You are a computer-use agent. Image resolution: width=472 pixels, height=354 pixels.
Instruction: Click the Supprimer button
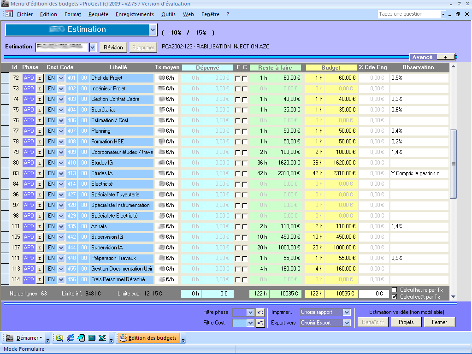click(x=143, y=47)
